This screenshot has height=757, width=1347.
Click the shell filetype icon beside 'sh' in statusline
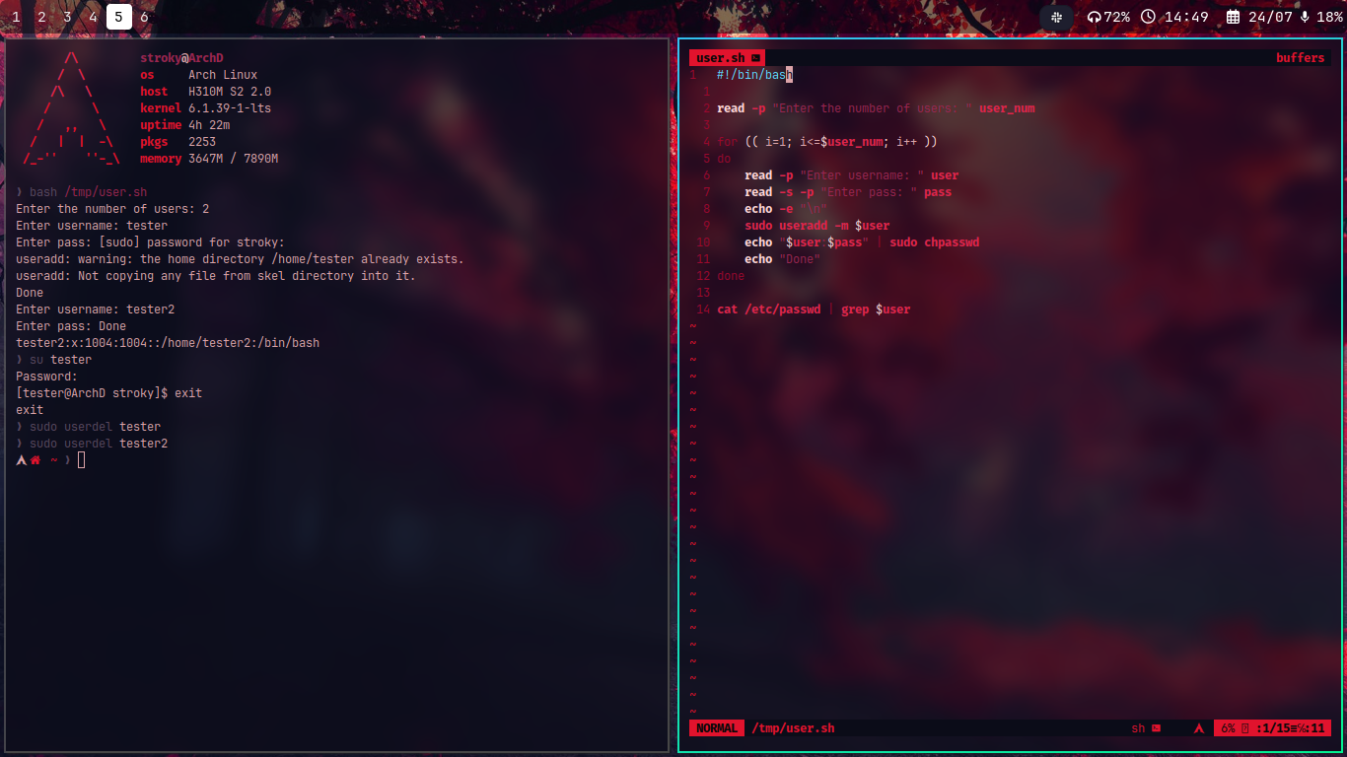click(1156, 728)
